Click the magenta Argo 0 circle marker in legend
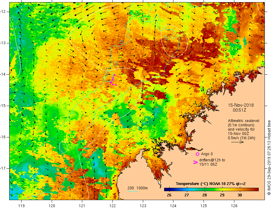The width and height of the screenshot is (271, 209). click(197, 154)
